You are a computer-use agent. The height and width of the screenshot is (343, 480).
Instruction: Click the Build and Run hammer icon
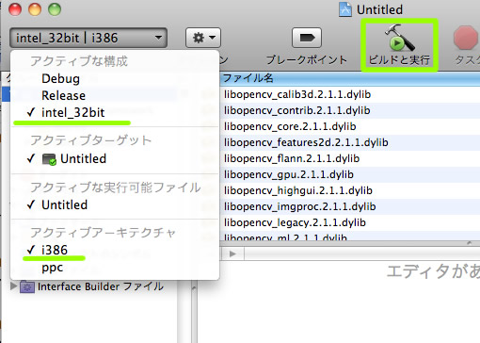pos(399,38)
